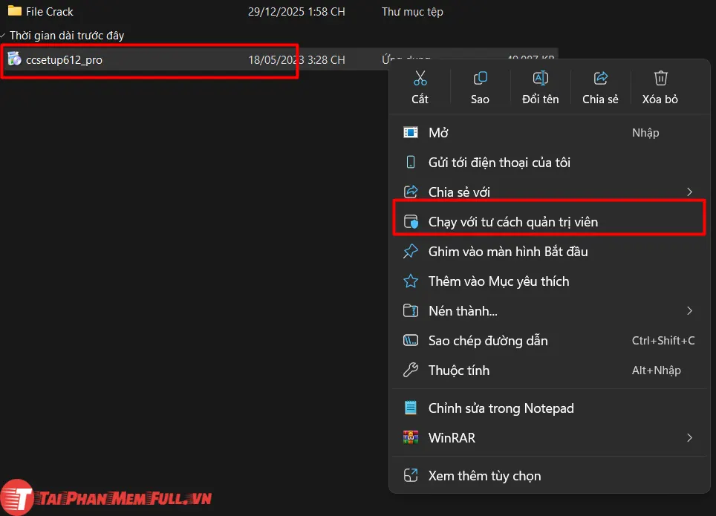
Task: Click the pin icon for Start menu option
Action: point(411,252)
